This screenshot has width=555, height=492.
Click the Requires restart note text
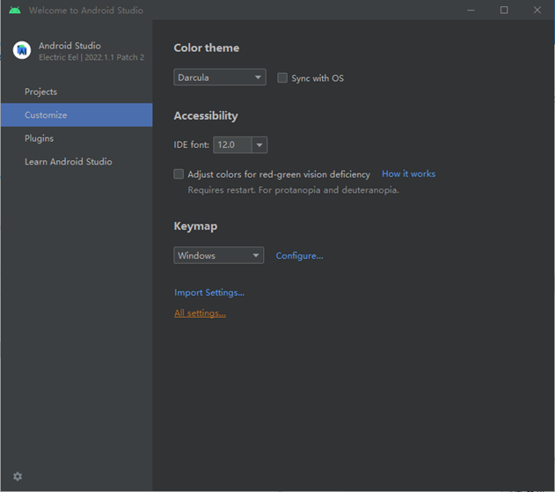(293, 190)
